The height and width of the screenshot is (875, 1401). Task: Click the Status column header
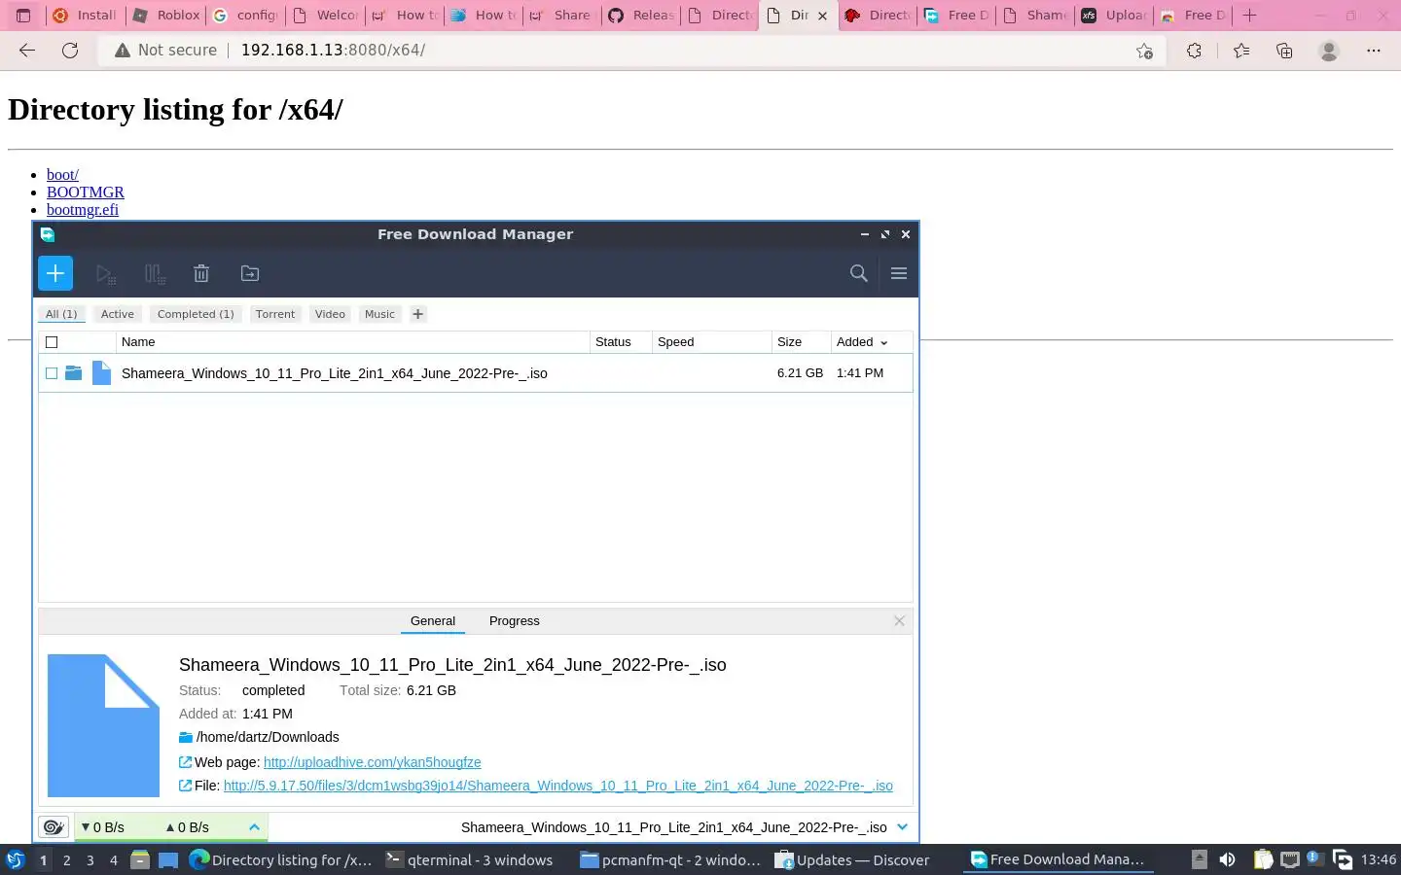coord(621,342)
